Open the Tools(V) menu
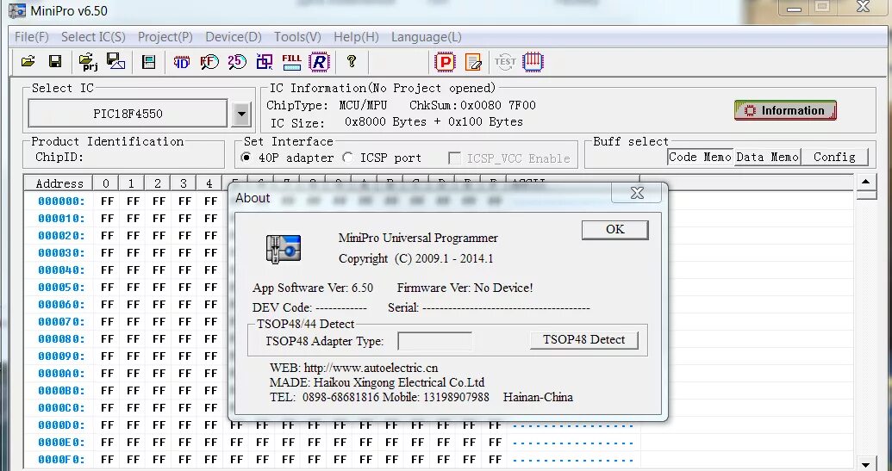The width and height of the screenshot is (892, 471). click(x=297, y=37)
